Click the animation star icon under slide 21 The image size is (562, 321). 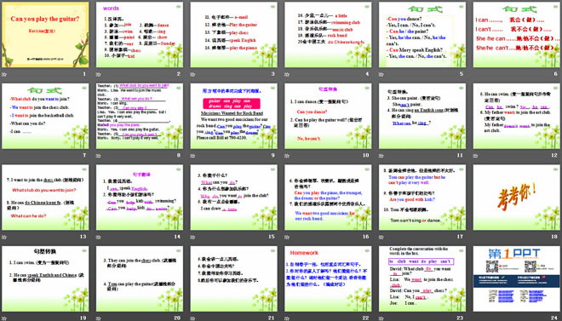(x=192, y=318)
